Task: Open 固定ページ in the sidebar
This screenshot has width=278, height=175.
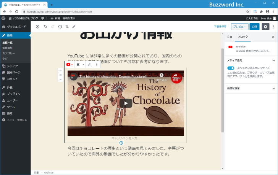Action: tap(15, 72)
